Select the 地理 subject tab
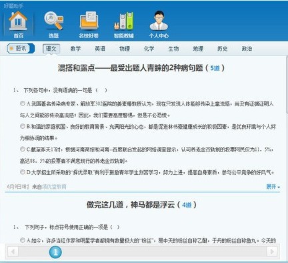The image size is (288, 263). point(198,49)
